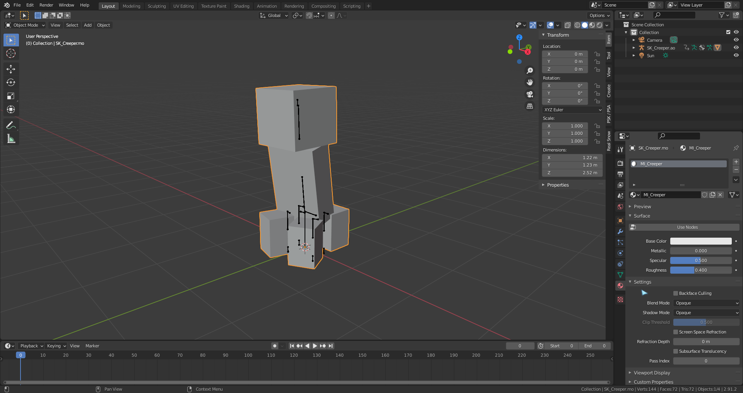The image size is (743, 393).
Task: Expand the Viewport Display panel
Action: (x=652, y=373)
